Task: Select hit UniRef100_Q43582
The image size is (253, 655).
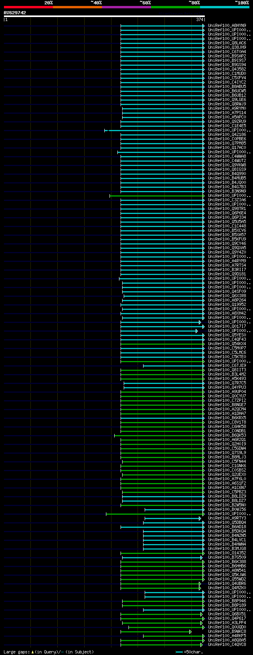Action: point(227,69)
